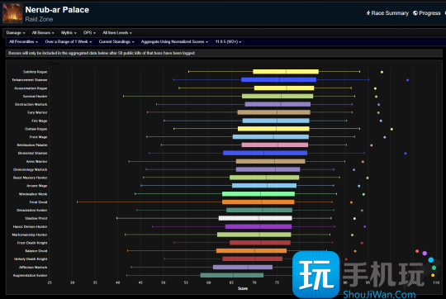
Task: Open the Mythic difficulty dropdown
Action: (69, 33)
